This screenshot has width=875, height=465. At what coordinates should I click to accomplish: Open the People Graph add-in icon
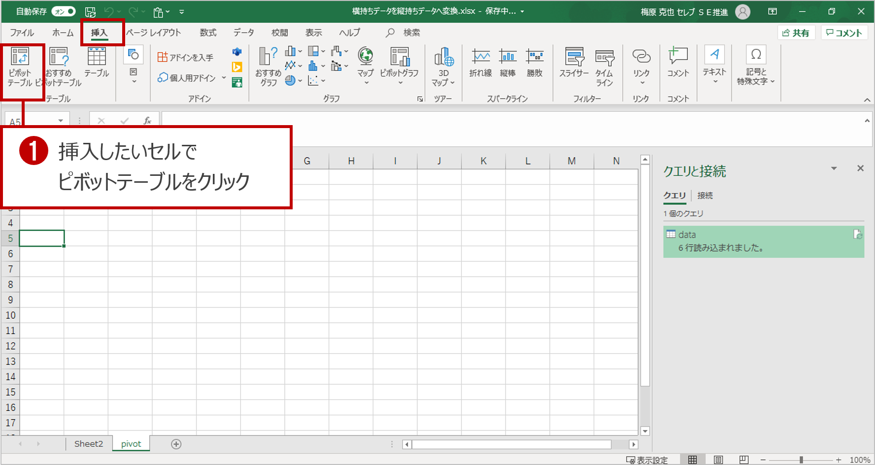[237, 82]
